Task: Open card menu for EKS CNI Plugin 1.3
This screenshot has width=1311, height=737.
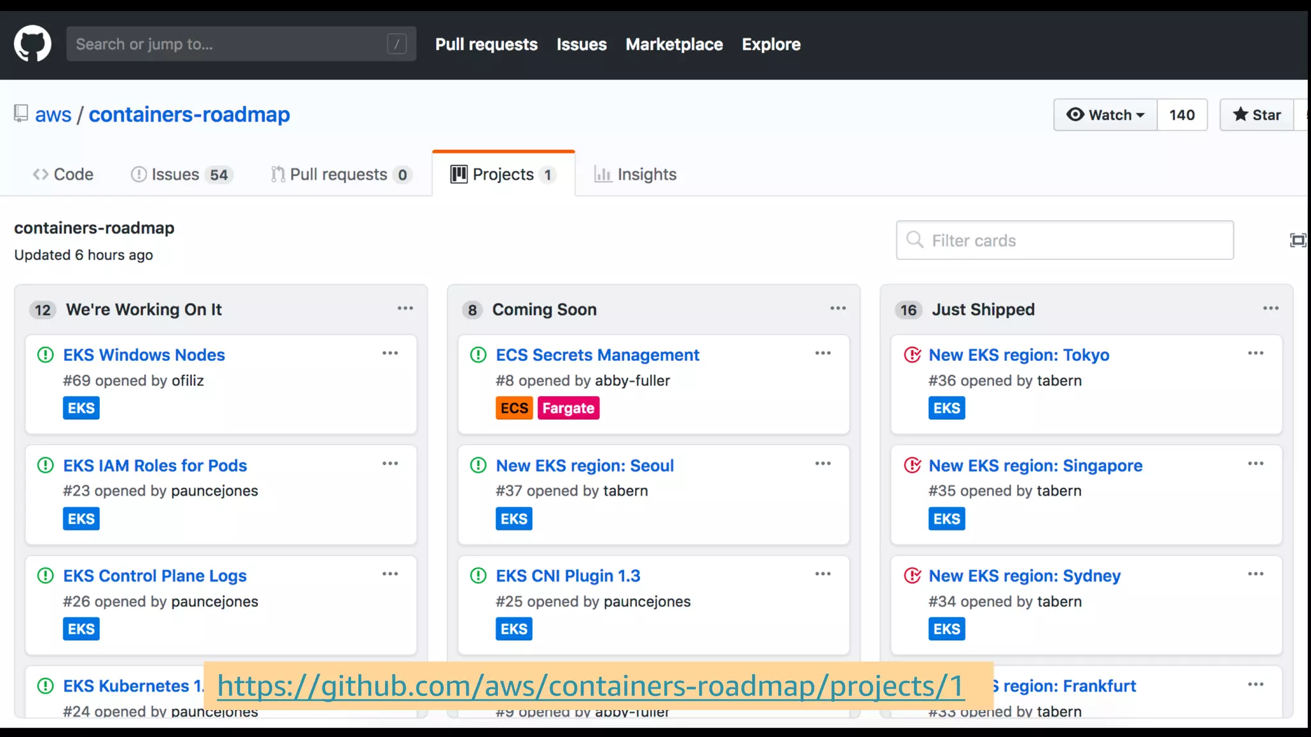Action: tap(823, 574)
